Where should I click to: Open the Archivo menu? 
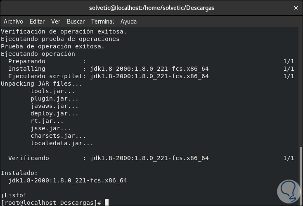click(x=13, y=22)
